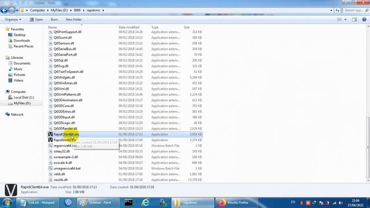Switch to Mozilla Firefox taskbar item
Viewport: 370px width, 208px height.
[x=236, y=203]
